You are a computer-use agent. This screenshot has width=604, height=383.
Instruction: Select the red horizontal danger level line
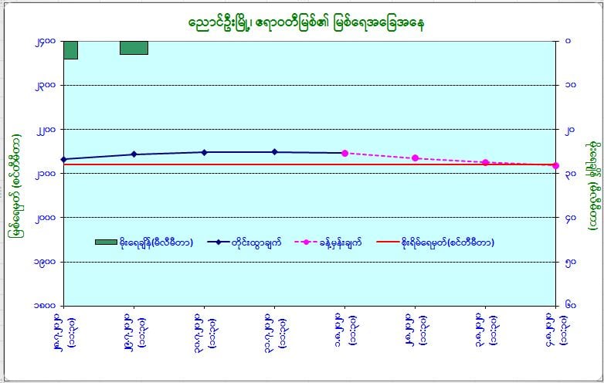309,164
